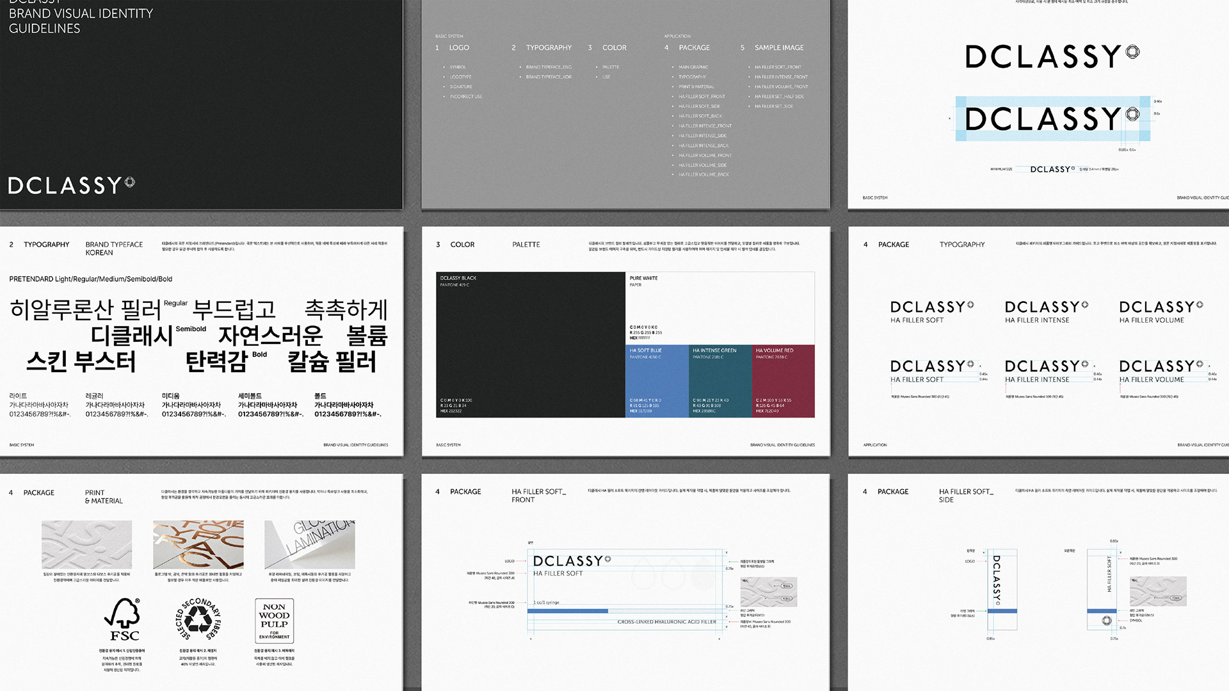Open the Gloss Lamination sample photo

pyautogui.click(x=310, y=544)
